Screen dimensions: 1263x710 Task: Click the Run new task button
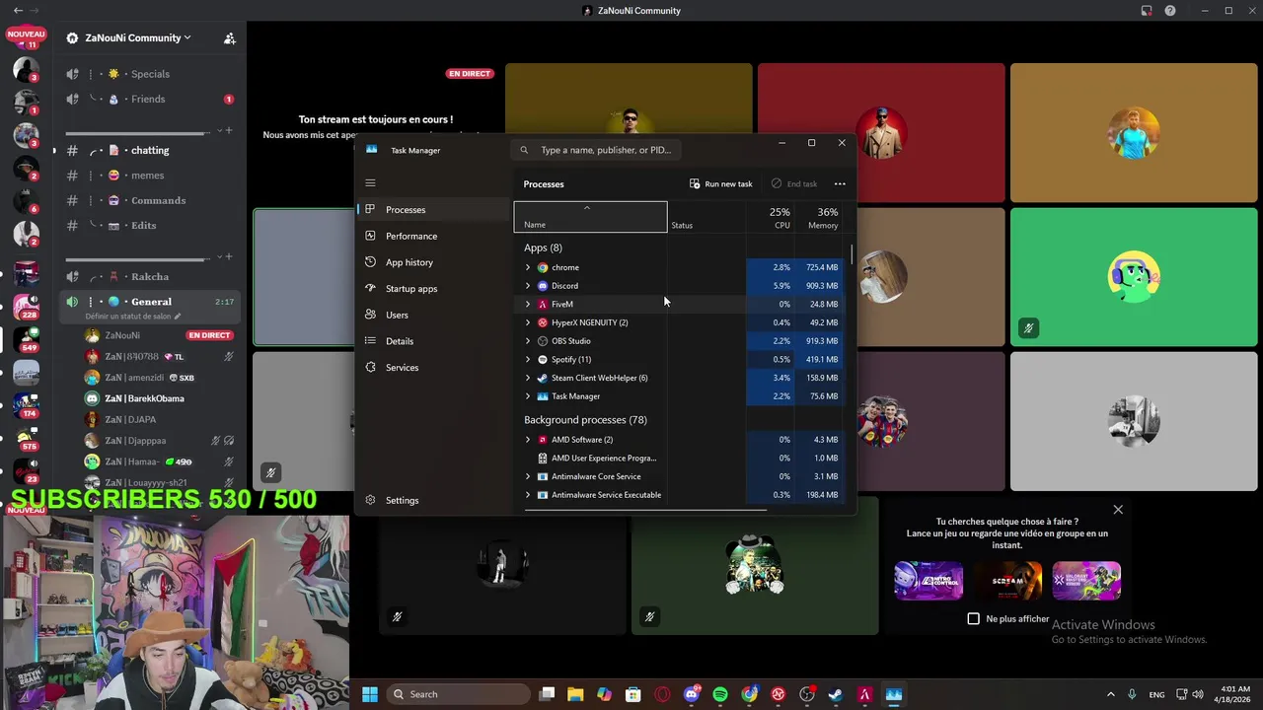click(x=721, y=183)
